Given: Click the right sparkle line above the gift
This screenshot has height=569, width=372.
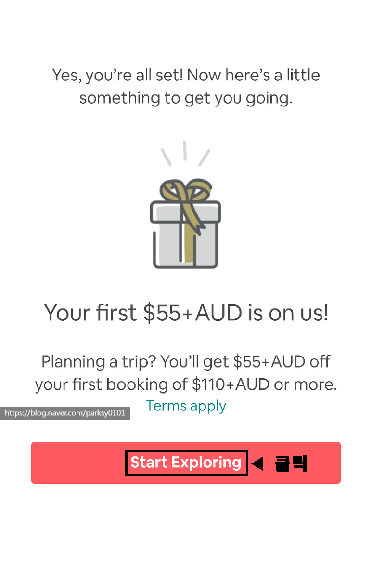Looking at the screenshot, I should tap(205, 158).
